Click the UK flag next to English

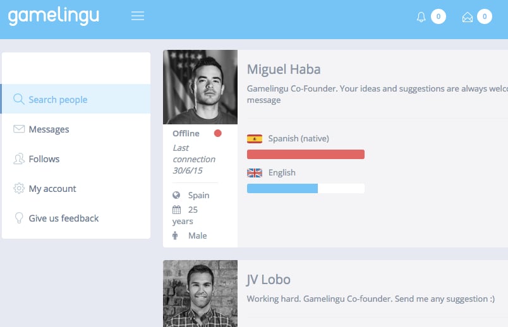click(x=255, y=173)
